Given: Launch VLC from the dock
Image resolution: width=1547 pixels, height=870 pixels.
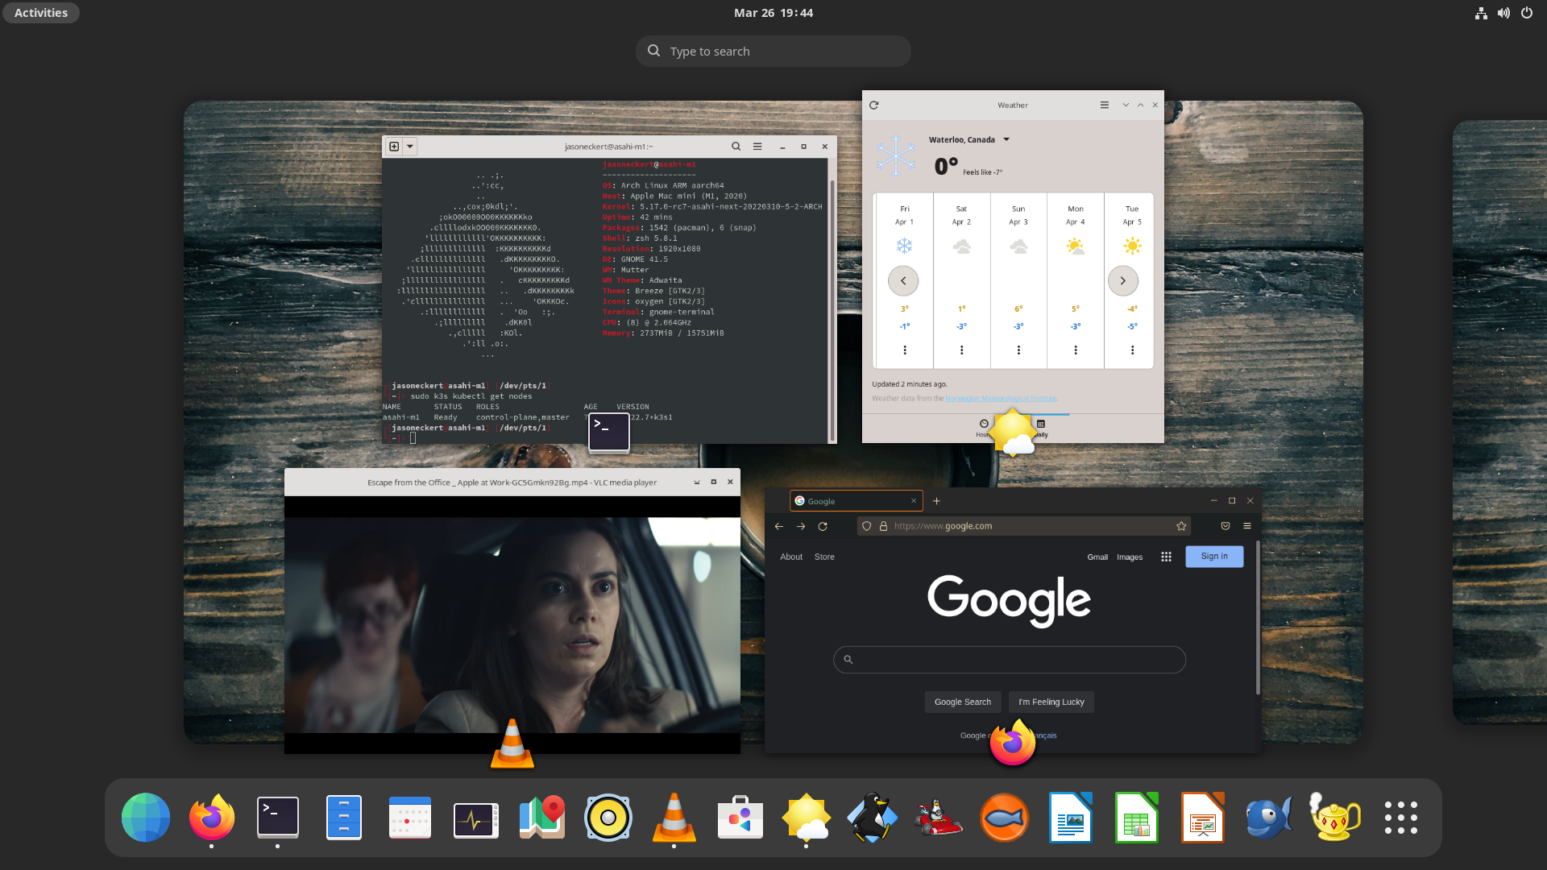Looking at the screenshot, I should point(674,818).
